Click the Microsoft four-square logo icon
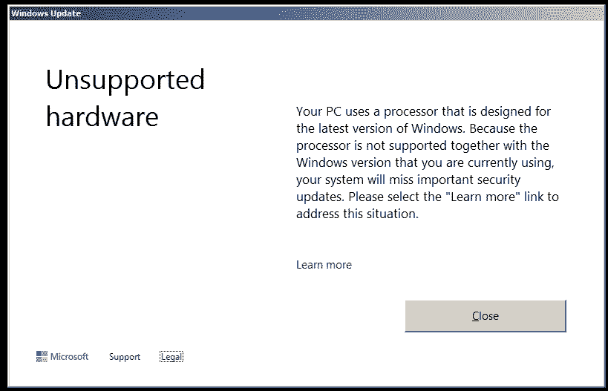Image resolution: width=608 pixels, height=391 pixels. pyautogui.click(x=42, y=357)
